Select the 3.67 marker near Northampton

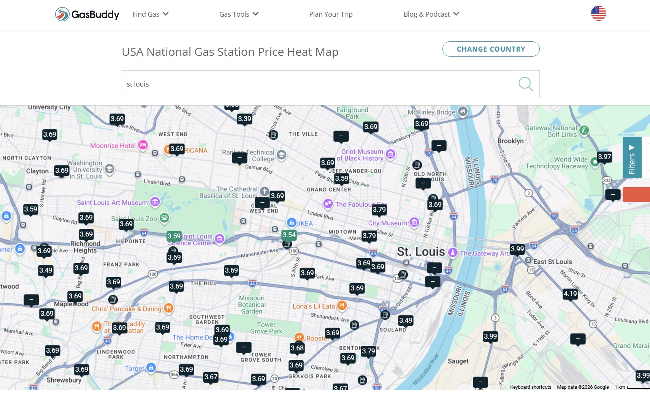point(211,377)
